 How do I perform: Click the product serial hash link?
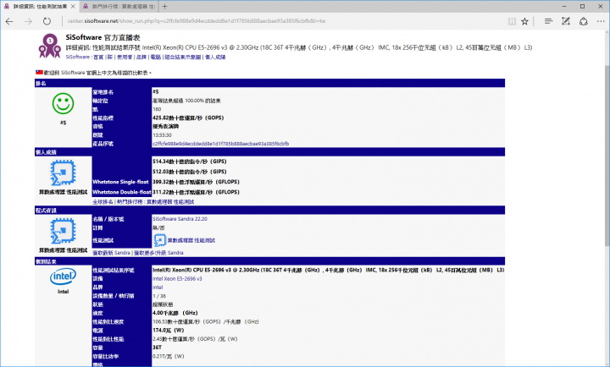coord(220,144)
